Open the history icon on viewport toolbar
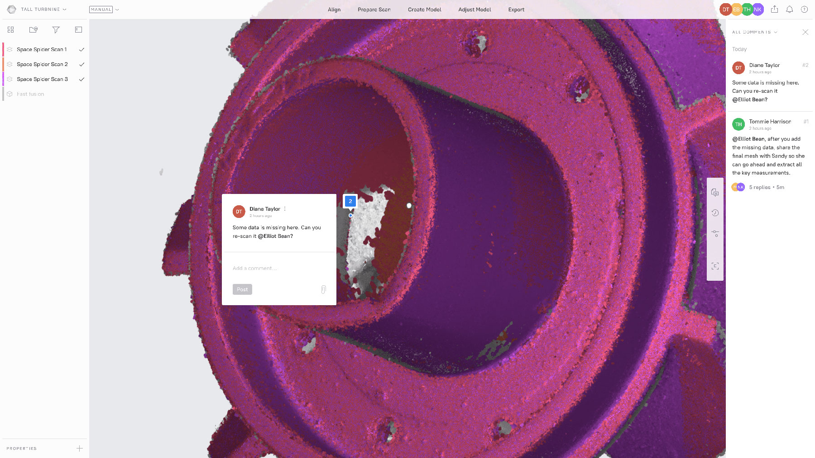This screenshot has height=458, width=815. coord(715,213)
